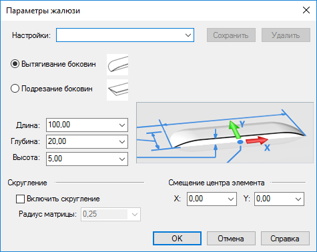Click the Параметры жалюзи title text
This screenshot has width=317, height=252.
tap(43, 11)
